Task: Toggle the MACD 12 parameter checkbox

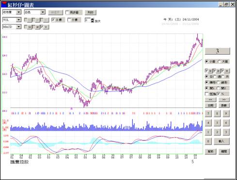Action: 28,27
